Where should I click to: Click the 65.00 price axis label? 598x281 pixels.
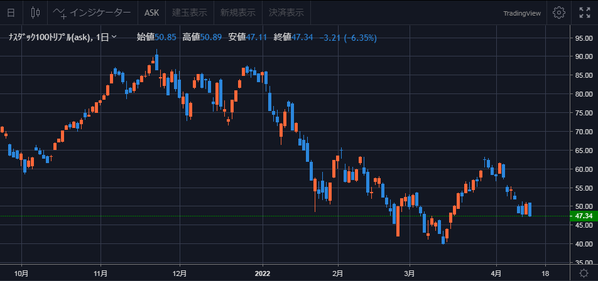tap(584, 151)
